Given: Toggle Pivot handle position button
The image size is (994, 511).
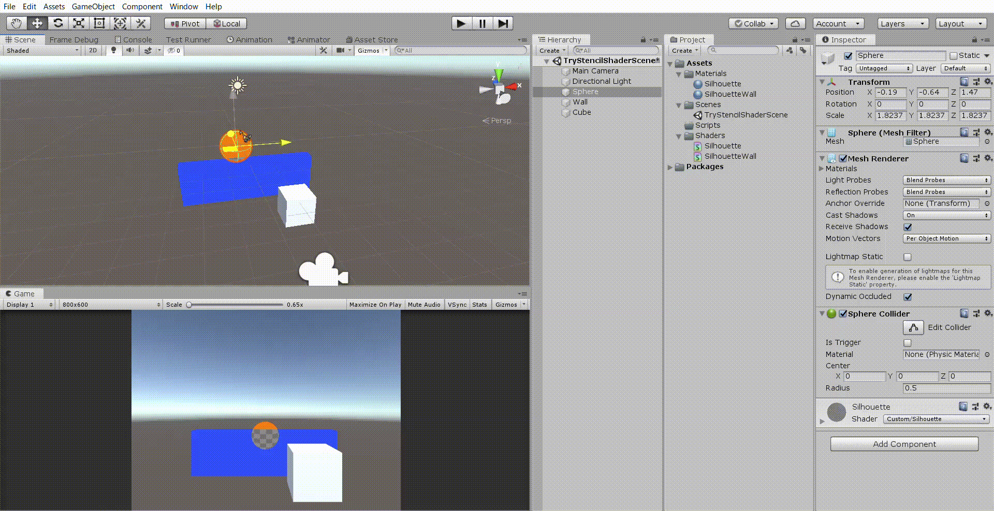Looking at the screenshot, I should (185, 24).
